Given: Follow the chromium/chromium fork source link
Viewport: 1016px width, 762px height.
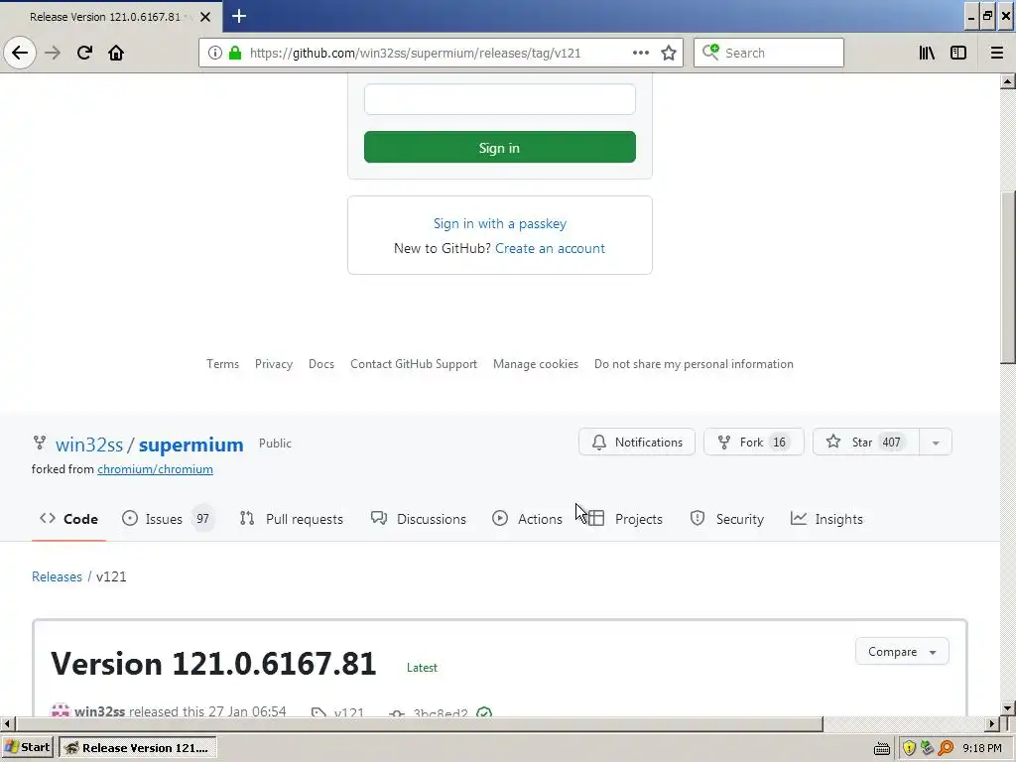Looking at the screenshot, I should (x=155, y=469).
